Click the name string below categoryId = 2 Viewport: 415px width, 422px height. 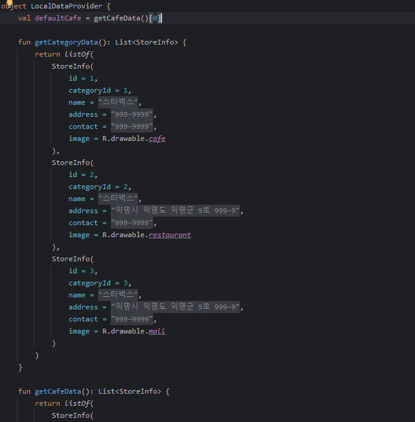pyautogui.click(x=118, y=199)
